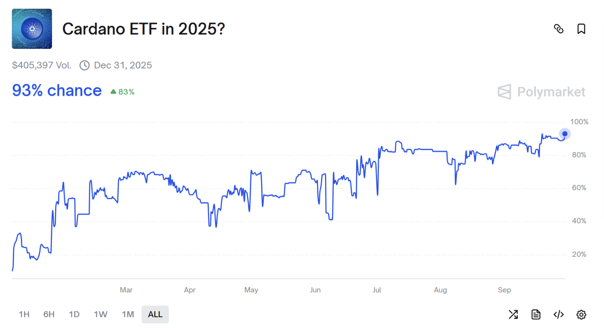
Task: Click the ALL timeframe button
Action: point(155,314)
